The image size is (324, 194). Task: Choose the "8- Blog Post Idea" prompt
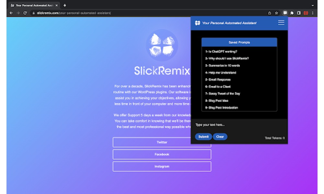[x=216, y=101]
